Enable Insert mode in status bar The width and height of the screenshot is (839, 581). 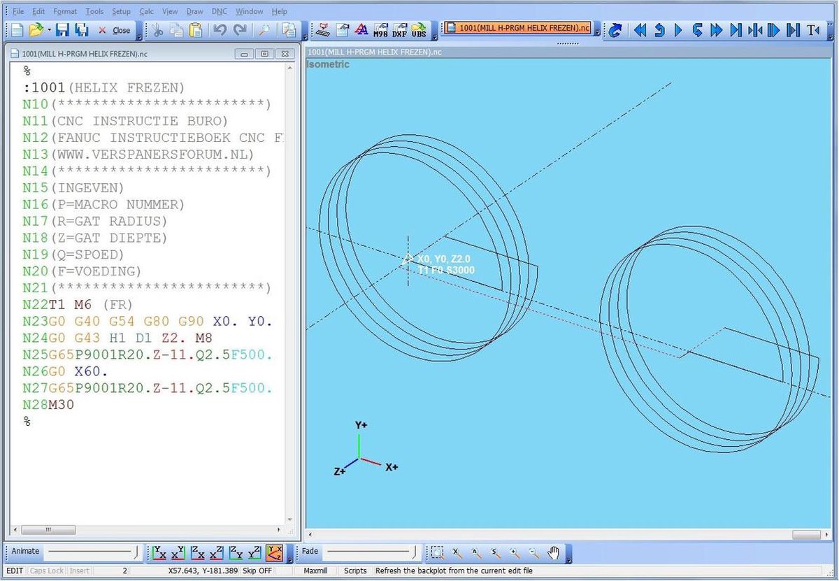(x=79, y=571)
